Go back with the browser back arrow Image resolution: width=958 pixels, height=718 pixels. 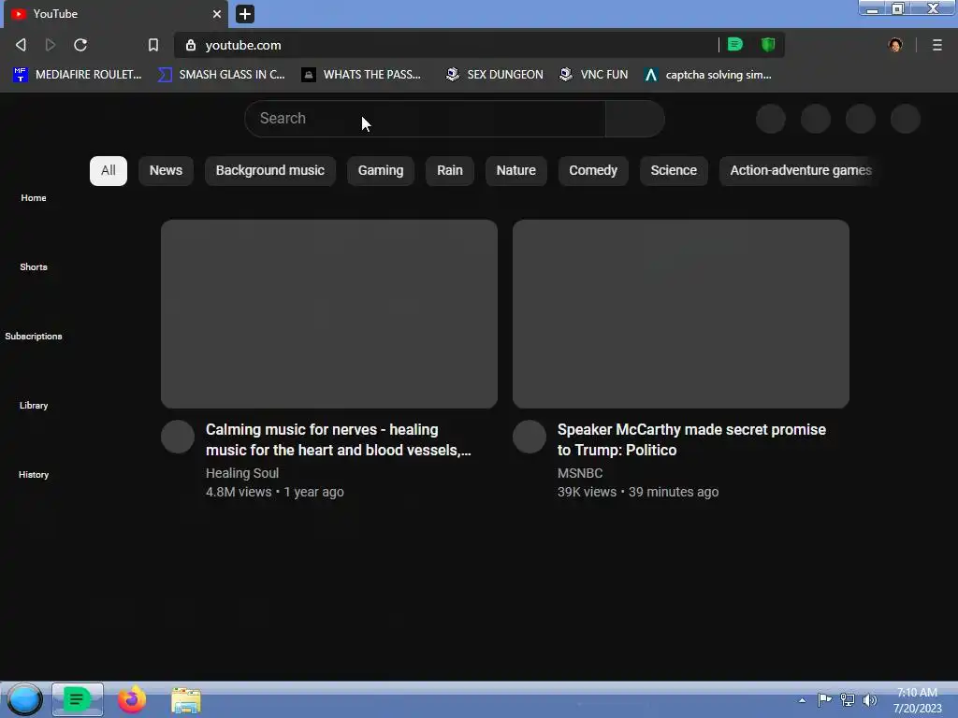pyautogui.click(x=21, y=45)
